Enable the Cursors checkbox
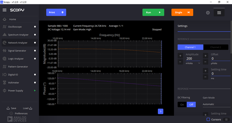This screenshot has height=123, width=232. 208,119
